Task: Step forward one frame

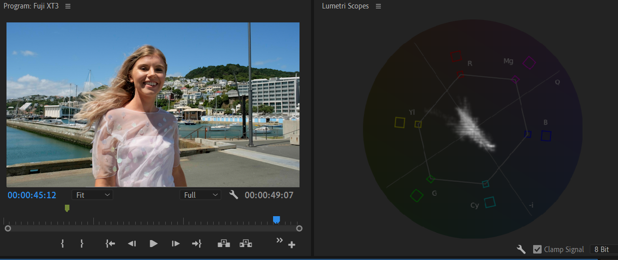Action: [175, 244]
